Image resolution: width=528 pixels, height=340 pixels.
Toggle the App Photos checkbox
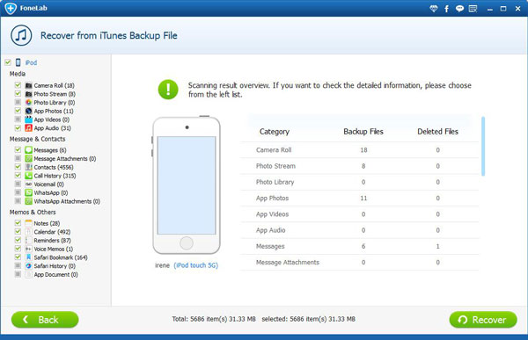coord(18,111)
